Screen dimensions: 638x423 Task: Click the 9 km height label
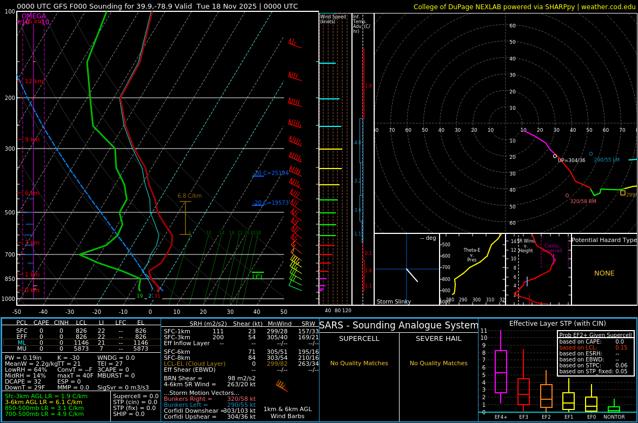click(x=32, y=139)
